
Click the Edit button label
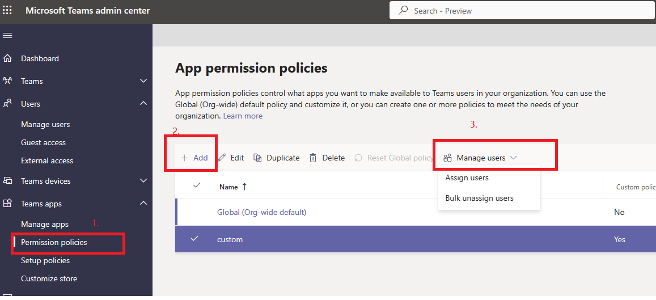(237, 158)
